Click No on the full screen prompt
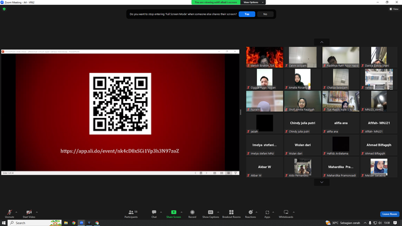This screenshot has width=402, height=226. [265, 14]
